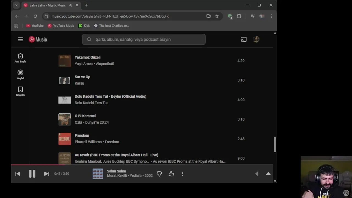Click the page vertical scrollbar thumb
Viewport: 352px width, 198px height.
tap(275, 144)
